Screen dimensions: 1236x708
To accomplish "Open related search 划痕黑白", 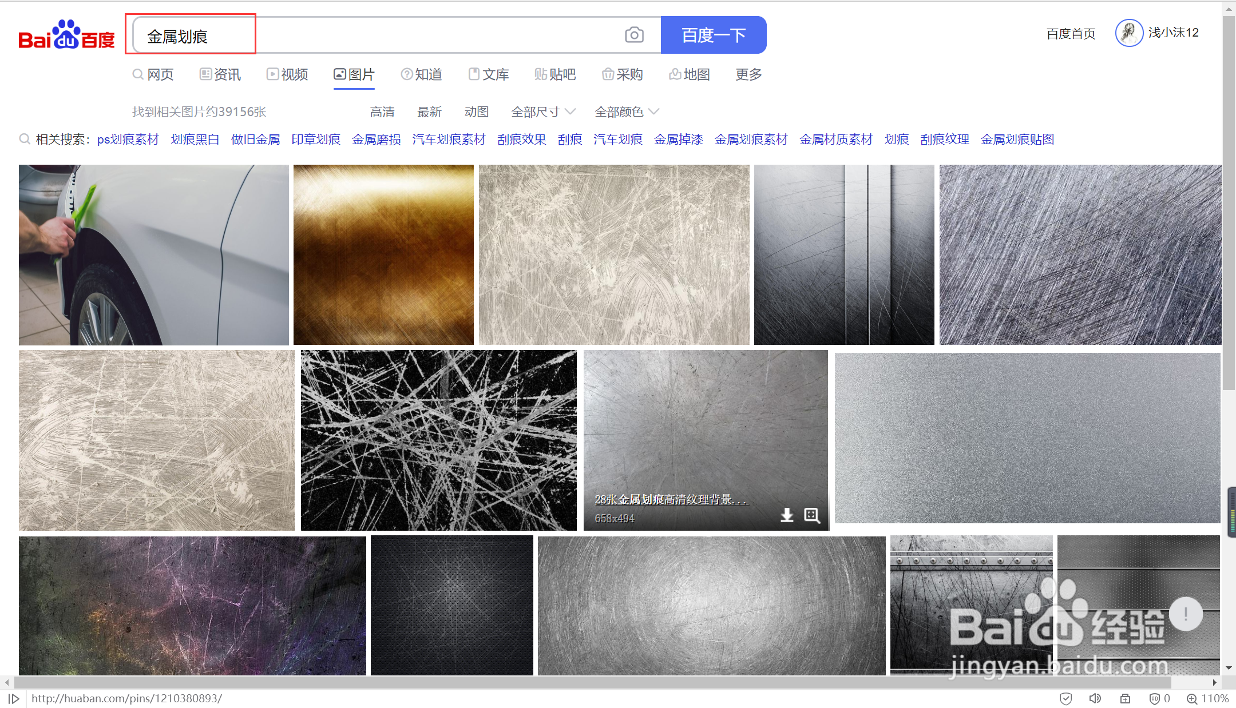I will pos(195,140).
